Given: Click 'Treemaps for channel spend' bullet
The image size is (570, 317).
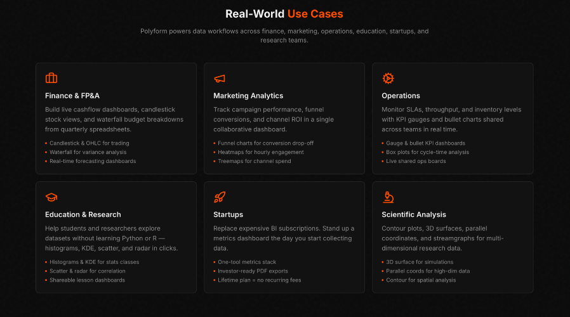Looking at the screenshot, I should (x=255, y=161).
